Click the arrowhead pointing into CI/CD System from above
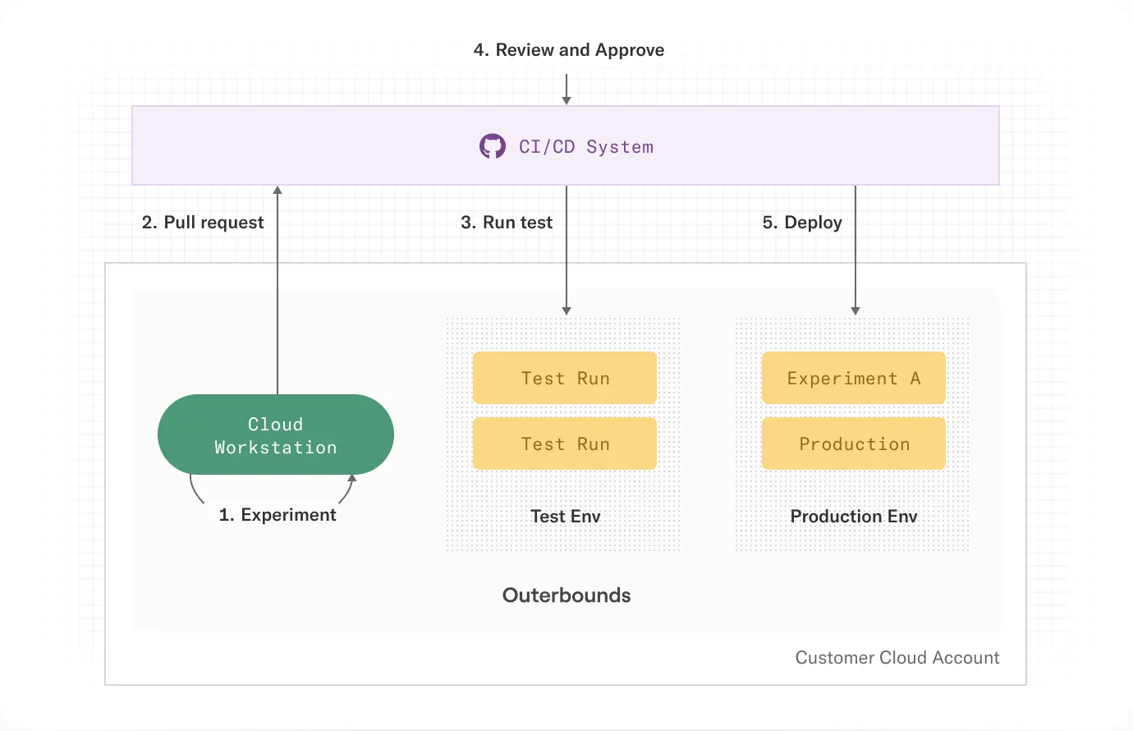The image size is (1133, 731). click(x=566, y=100)
